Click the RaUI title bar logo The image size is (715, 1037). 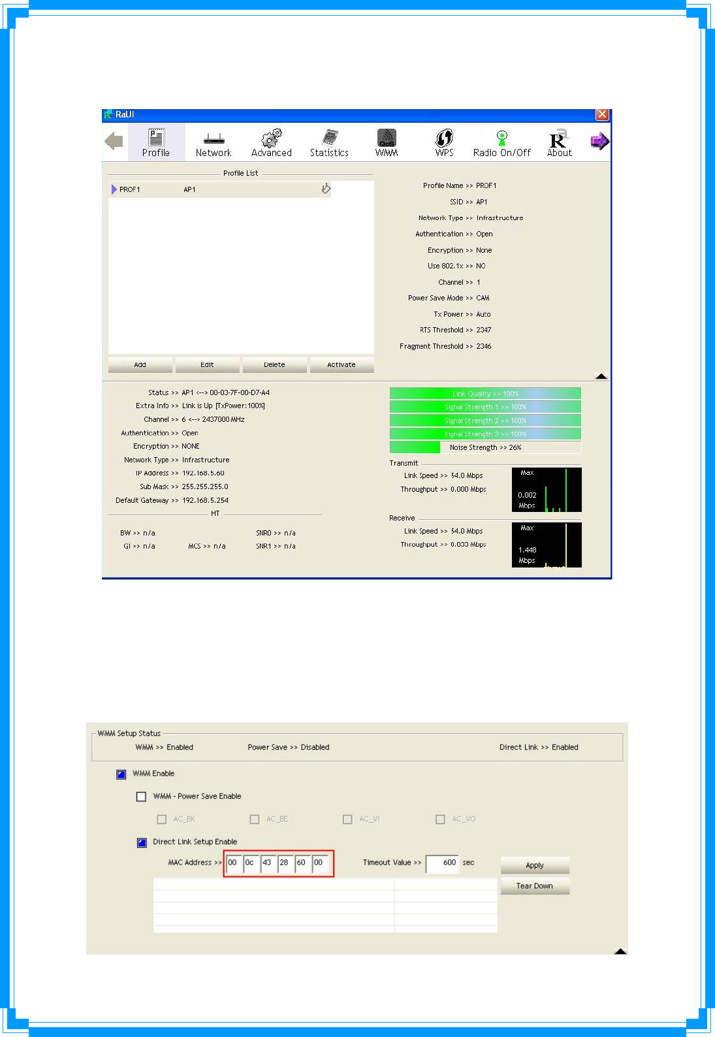pyautogui.click(x=108, y=114)
